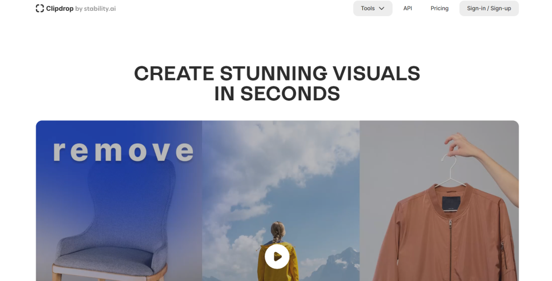Open the Tools dropdown menu

click(x=372, y=9)
